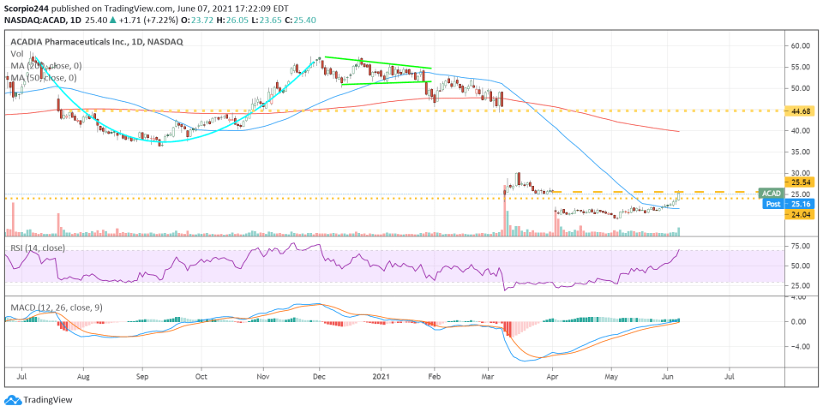
Task: Select the cyan rounded-bottom curve drawing
Action: point(163,141)
